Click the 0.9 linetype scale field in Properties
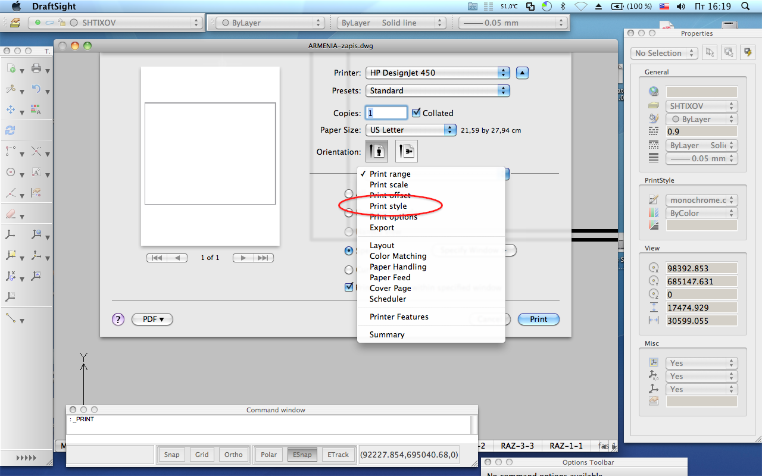Viewport: 762px width, 476px height. (x=701, y=131)
